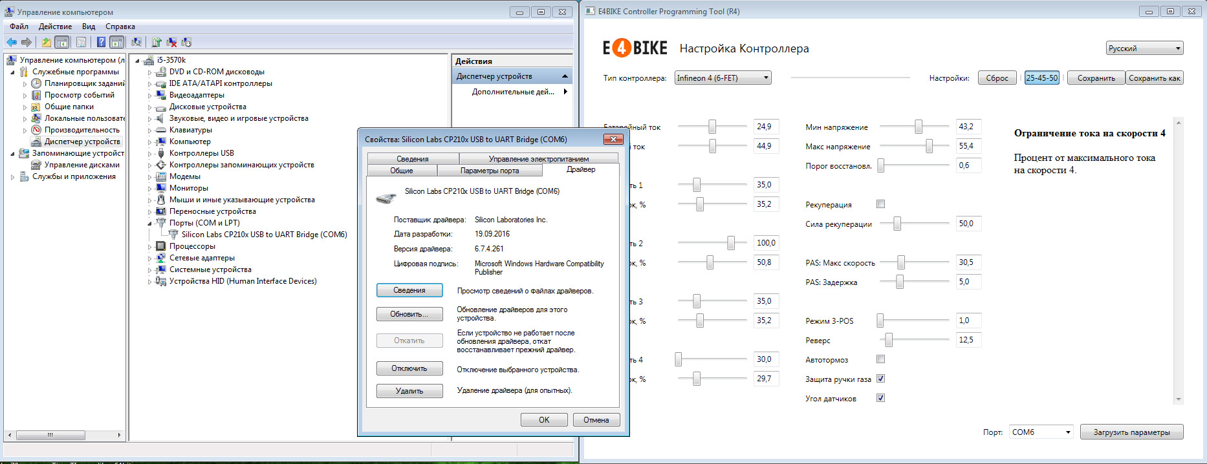Open the Русский language dropdown

coord(1145,48)
